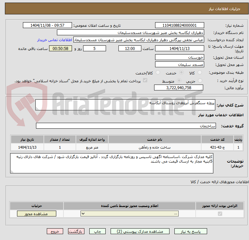Select the جزیی purchase type radio
Screen dimensions: 249x240
point(200,81)
